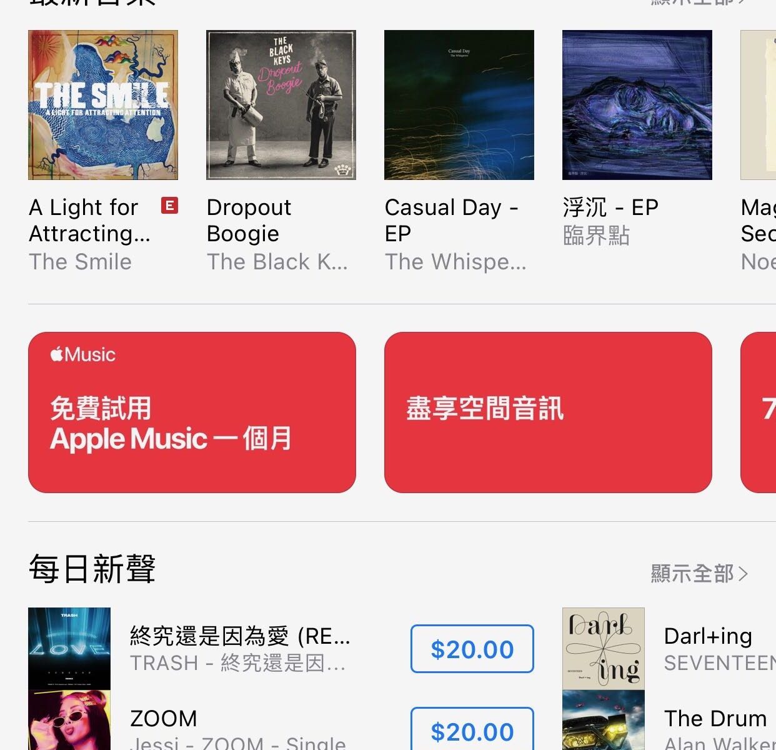Viewport: 776px width, 750px height.
Task: Open the 浮沉 EP album artwork
Action: [x=637, y=105]
